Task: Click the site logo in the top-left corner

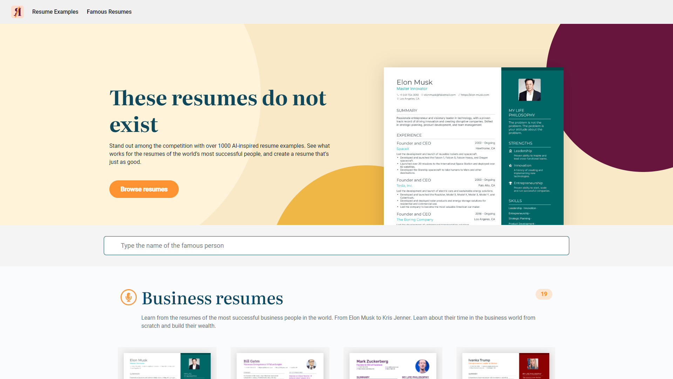Action: [18, 12]
